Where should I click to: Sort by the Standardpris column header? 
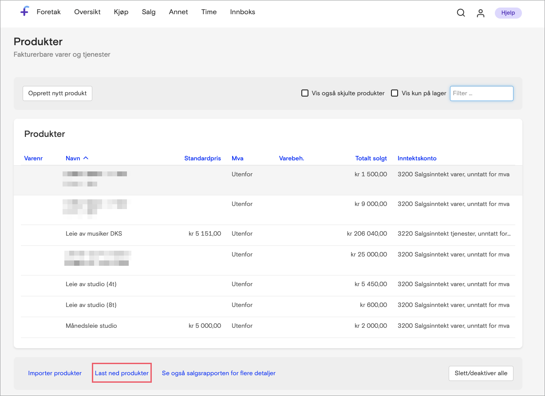coord(202,158)
